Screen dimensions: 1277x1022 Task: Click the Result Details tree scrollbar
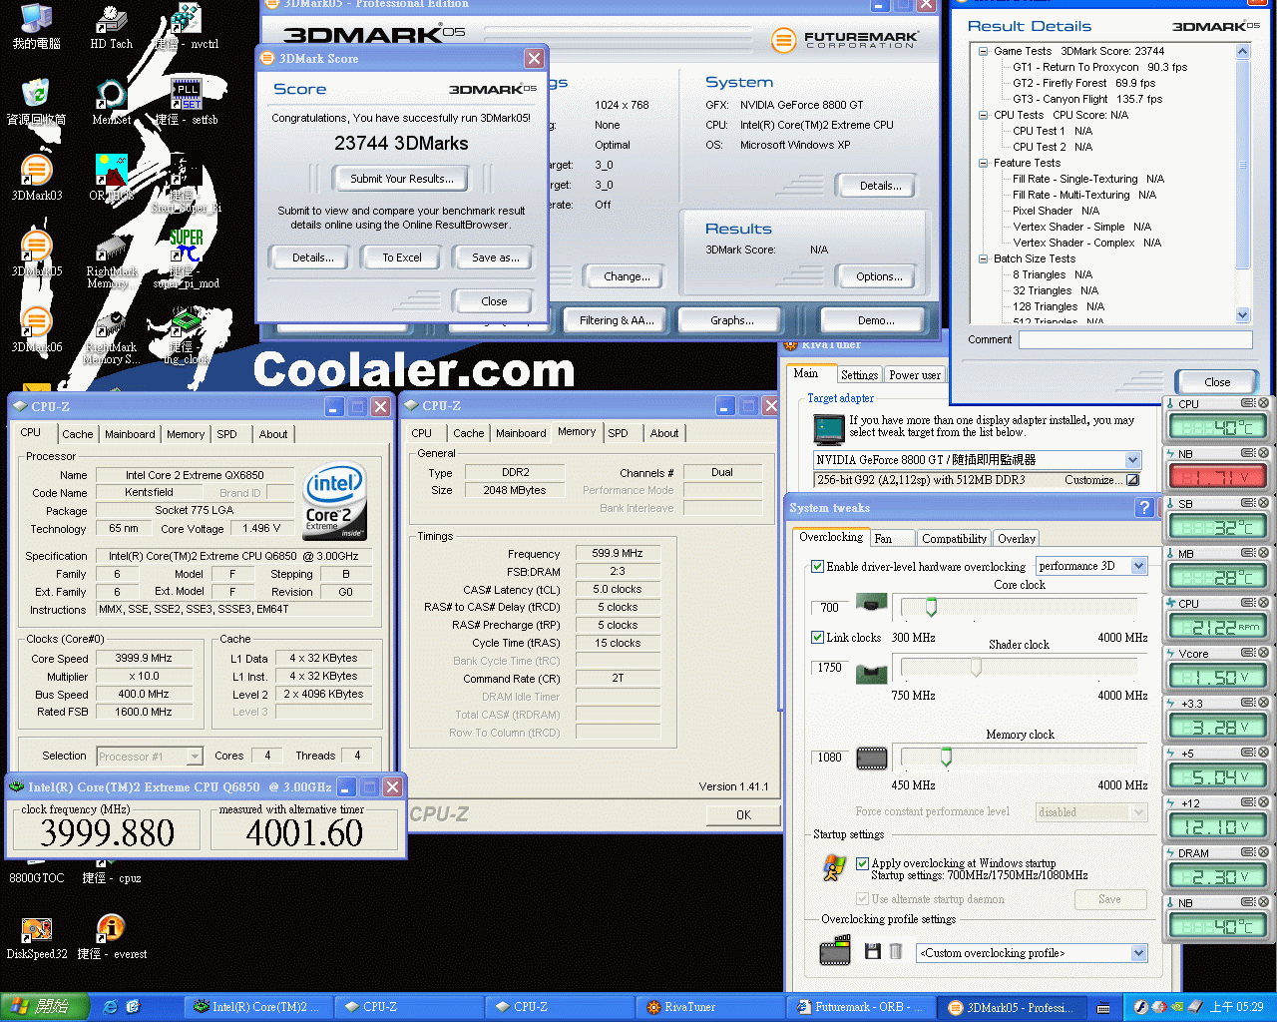pos(1243,183)
